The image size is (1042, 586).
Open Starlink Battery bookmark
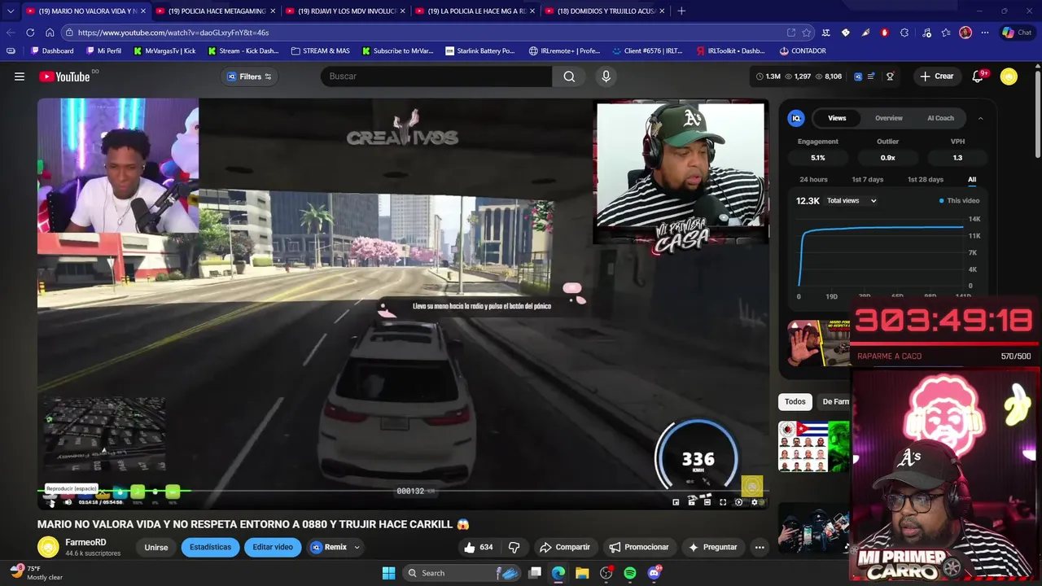[480, 50]
